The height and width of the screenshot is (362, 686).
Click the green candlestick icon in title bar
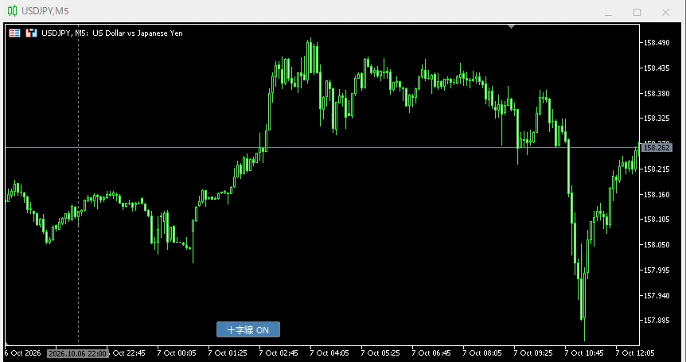tap(13, 11)
